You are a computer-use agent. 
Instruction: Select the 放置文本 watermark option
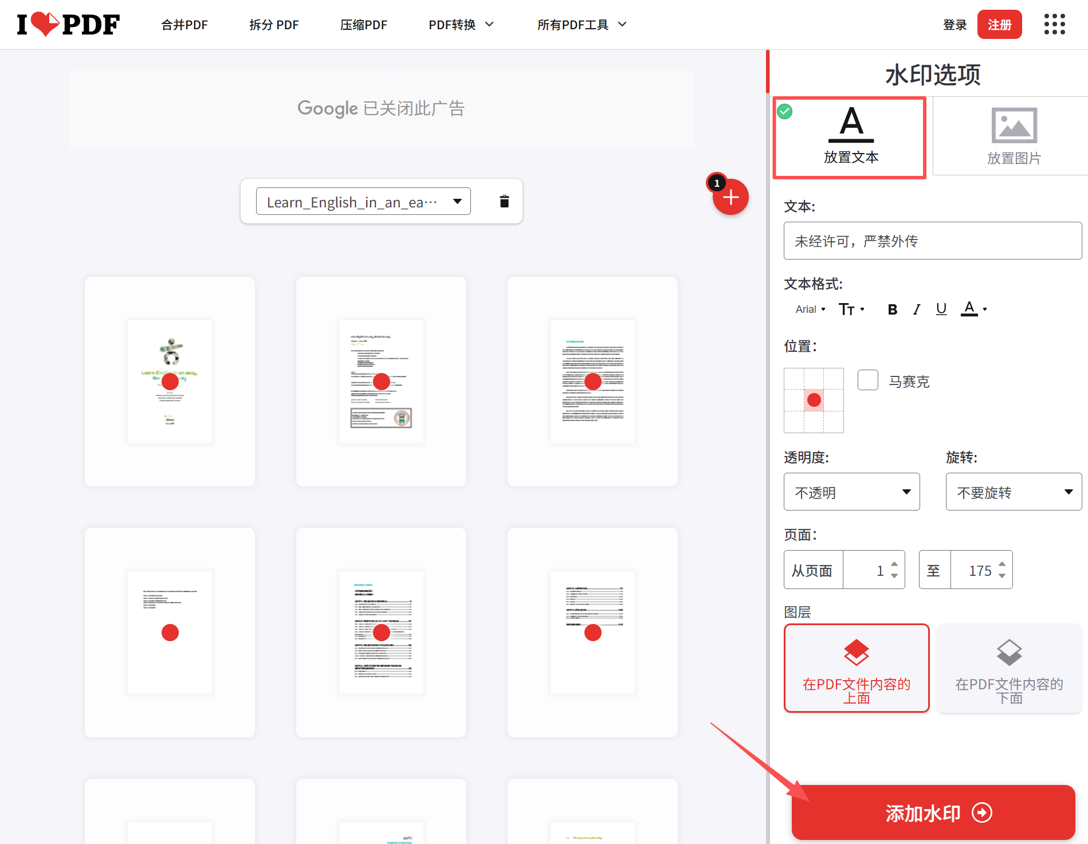click(x=850, y=136)
